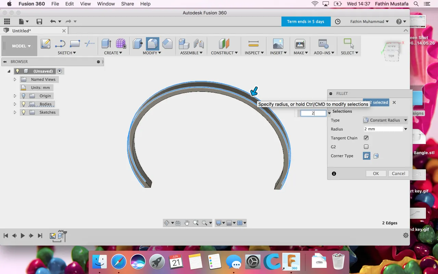Open the Fathin Muhammad account menu
The height and width of the screenshot is (274, 438).
370,22
